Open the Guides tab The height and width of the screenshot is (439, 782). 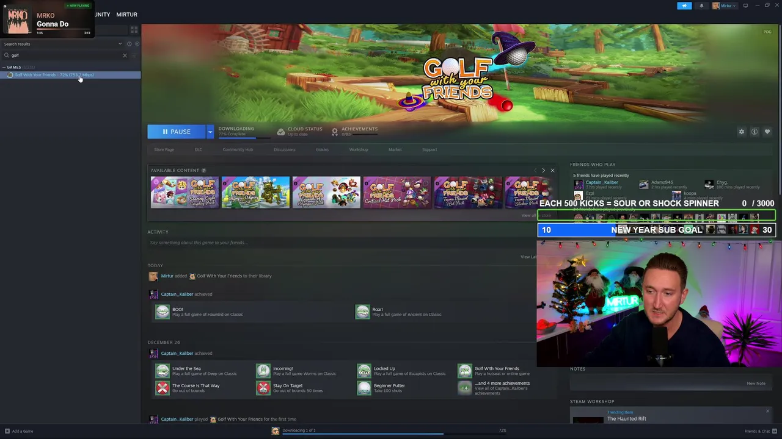tap(322, 149)
